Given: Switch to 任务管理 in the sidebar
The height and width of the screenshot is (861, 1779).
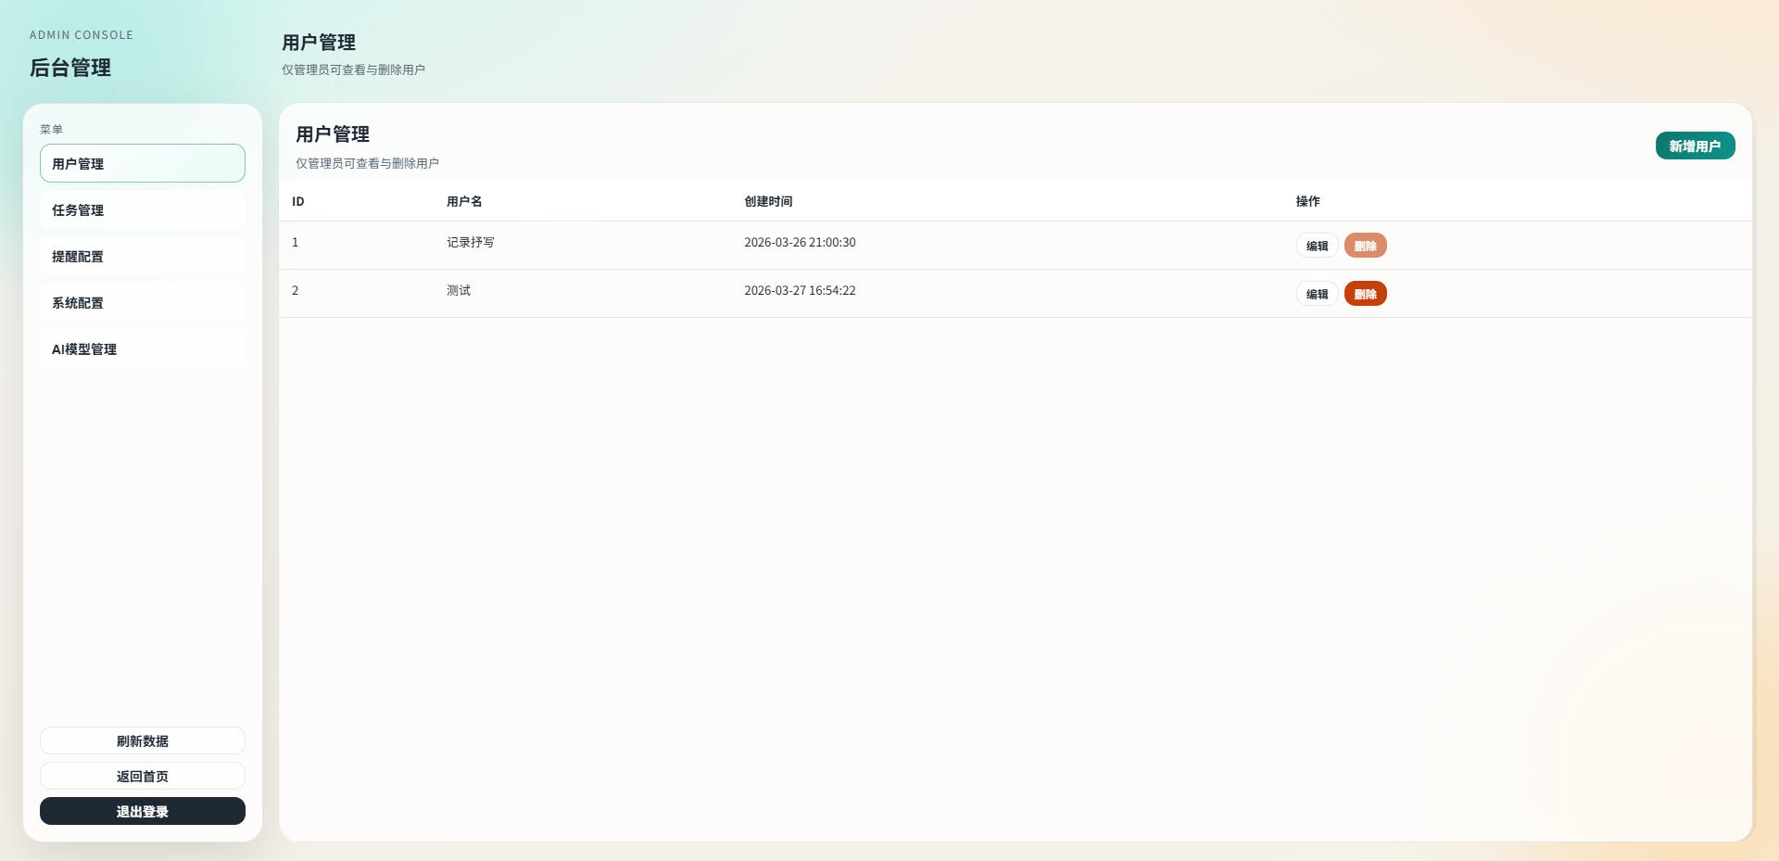Looking at the screenshot, I should pos(142,210).
